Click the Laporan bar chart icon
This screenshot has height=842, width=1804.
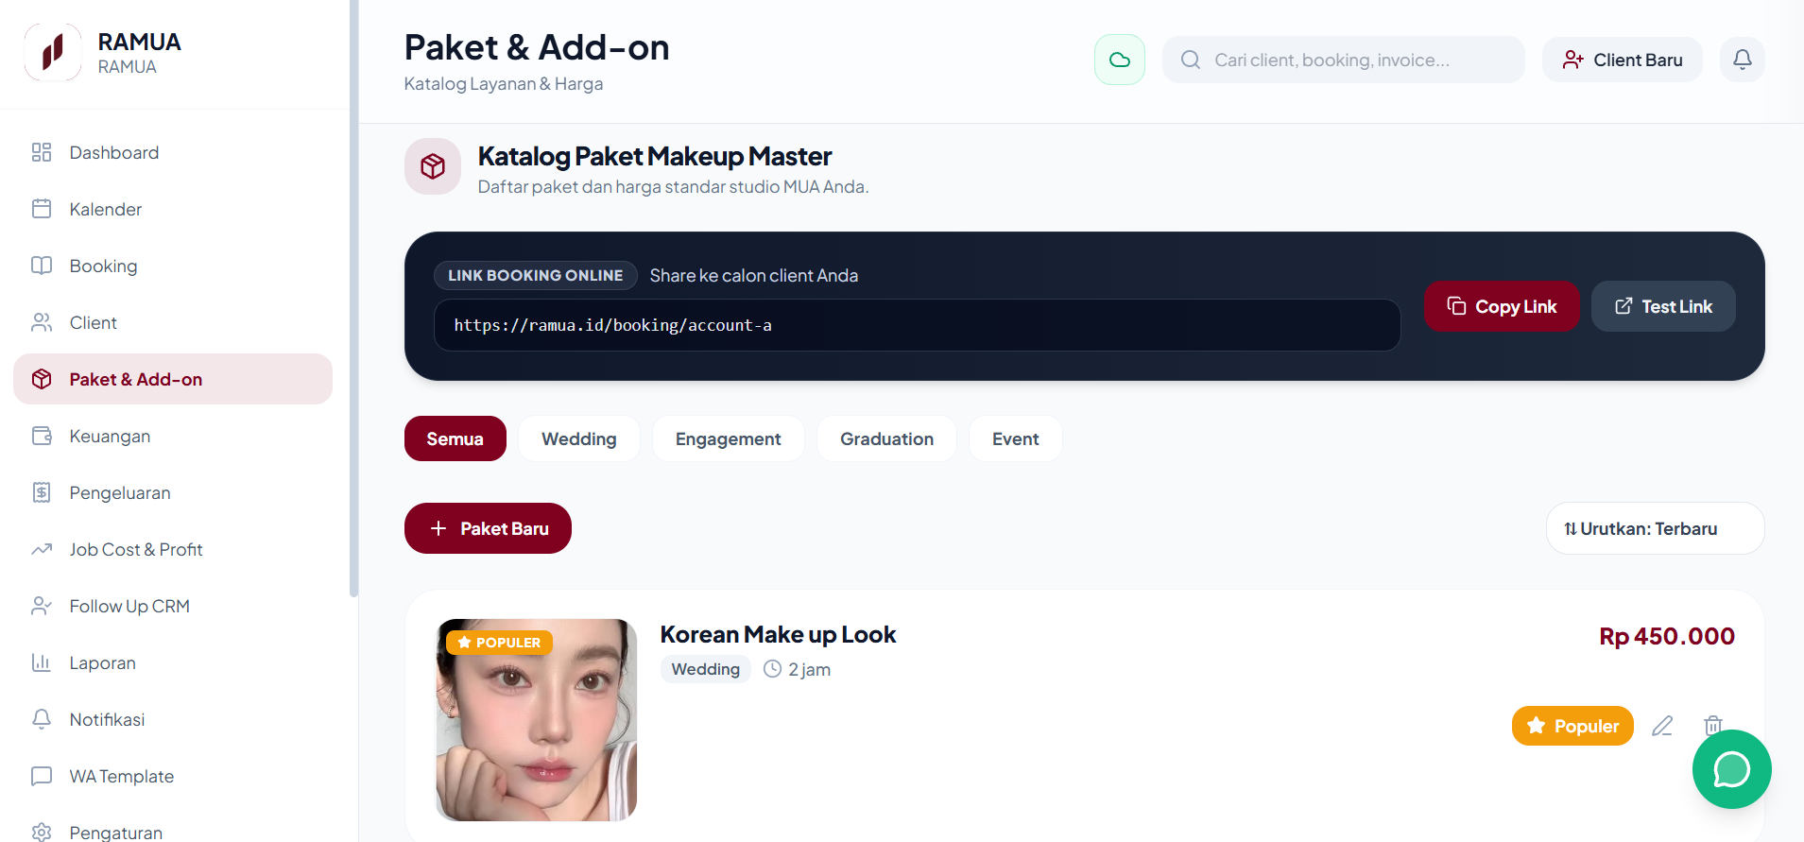point(42,662)
